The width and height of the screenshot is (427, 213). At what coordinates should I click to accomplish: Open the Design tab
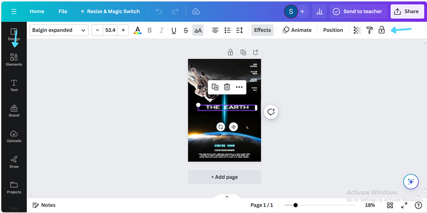[14, 34]
